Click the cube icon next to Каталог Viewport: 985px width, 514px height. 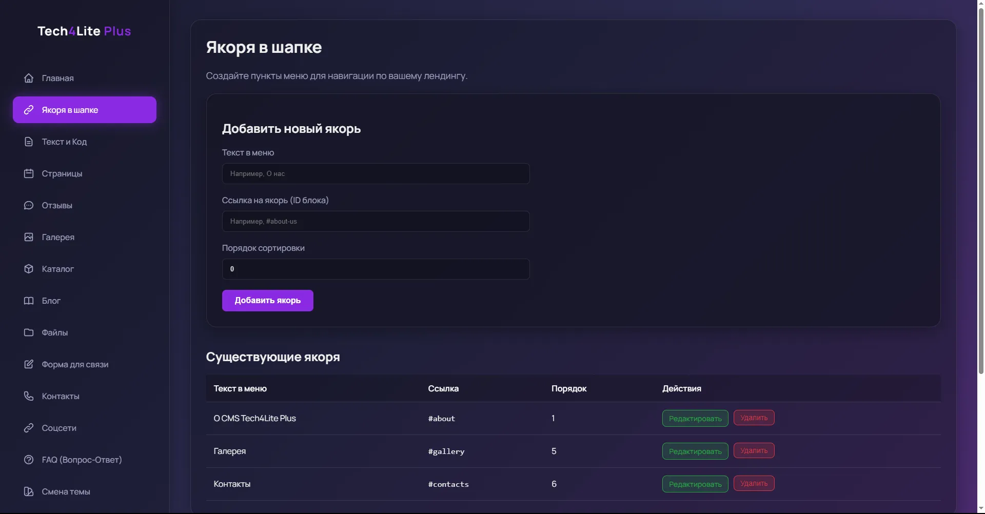coord(29,269)
